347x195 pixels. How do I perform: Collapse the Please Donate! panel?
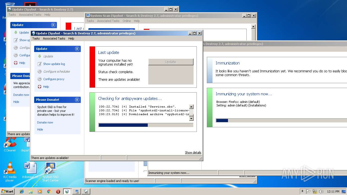point(77,100)
